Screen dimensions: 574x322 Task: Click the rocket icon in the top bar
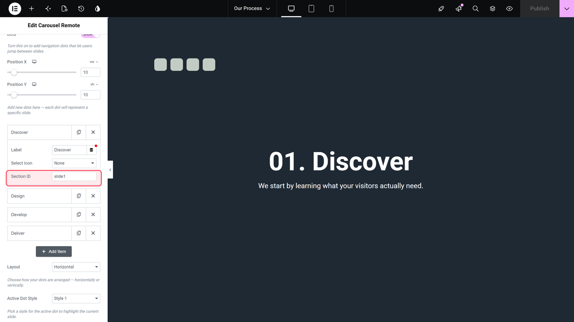(442, 9)
